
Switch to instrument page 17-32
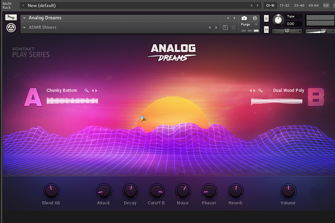tap(284, 6)
